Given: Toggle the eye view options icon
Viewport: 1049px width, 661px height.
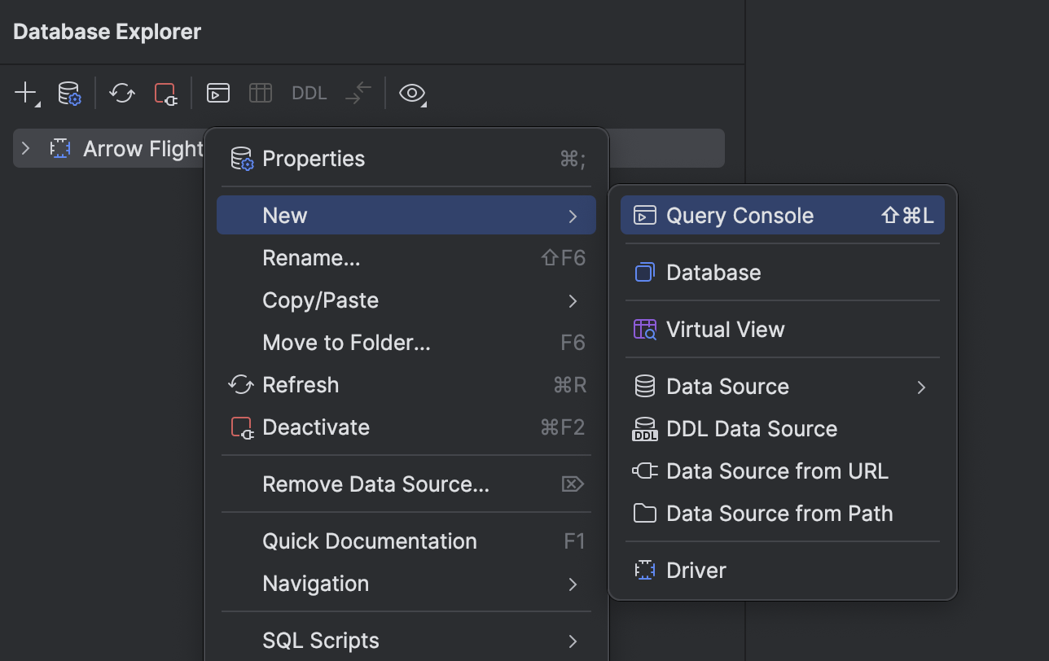Looking at the screenshot, I should click(x=412, y=94).
